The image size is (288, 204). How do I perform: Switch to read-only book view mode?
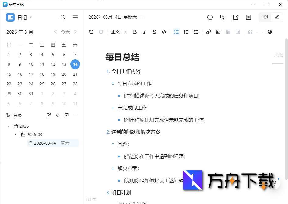(265, 17)
